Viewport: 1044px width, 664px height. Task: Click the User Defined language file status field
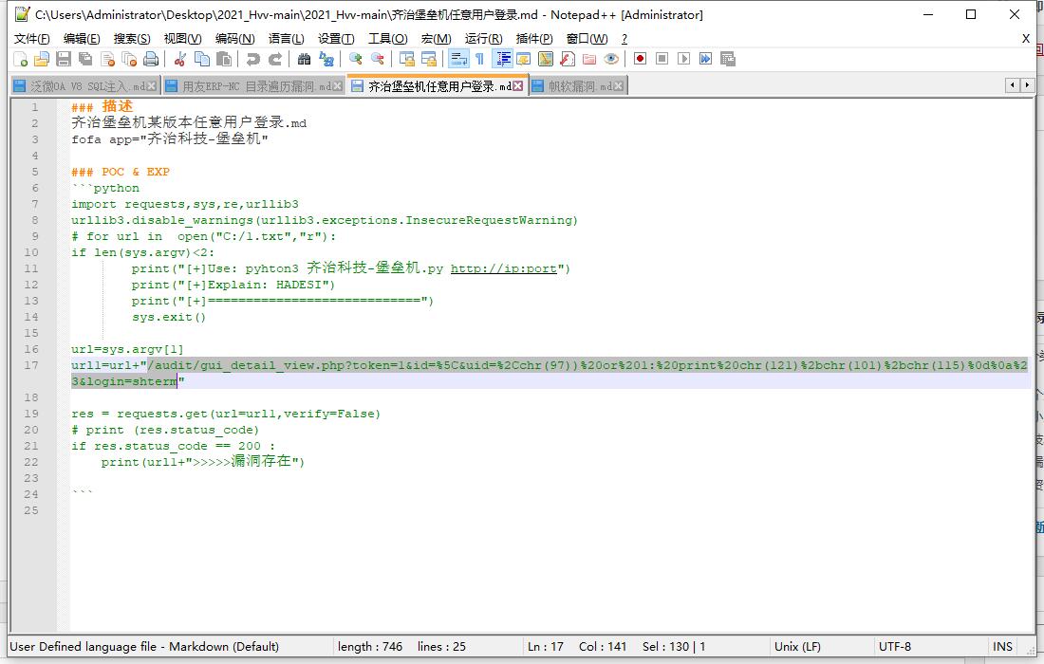click(144, 647)
